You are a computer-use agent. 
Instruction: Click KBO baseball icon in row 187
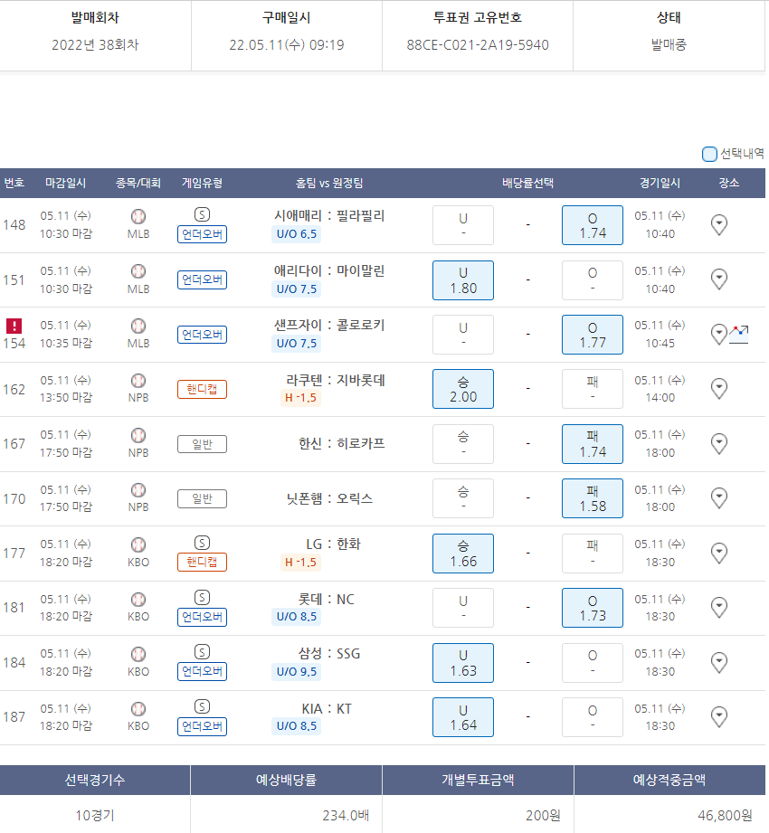(138, 709)
